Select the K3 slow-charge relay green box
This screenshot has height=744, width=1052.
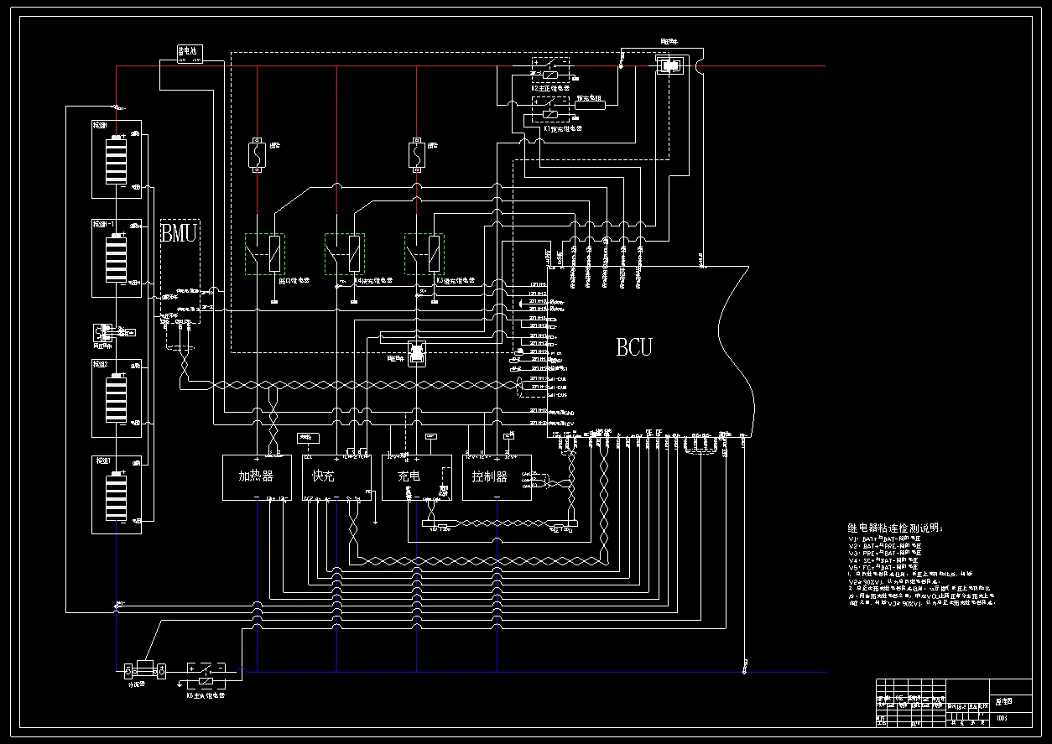[424, 253]
